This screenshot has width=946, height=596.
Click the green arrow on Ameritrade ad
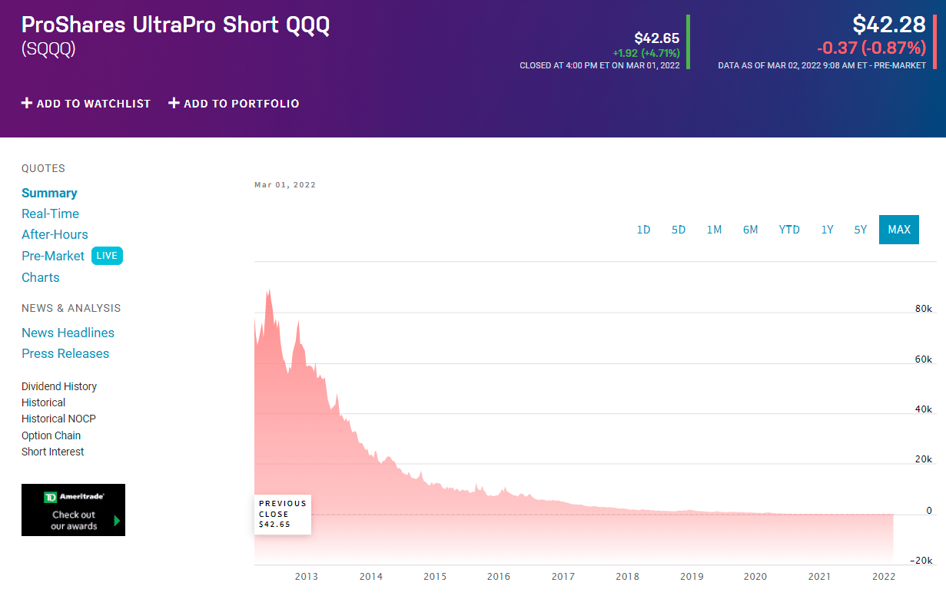pyautogui.click(x=117, y=521)
